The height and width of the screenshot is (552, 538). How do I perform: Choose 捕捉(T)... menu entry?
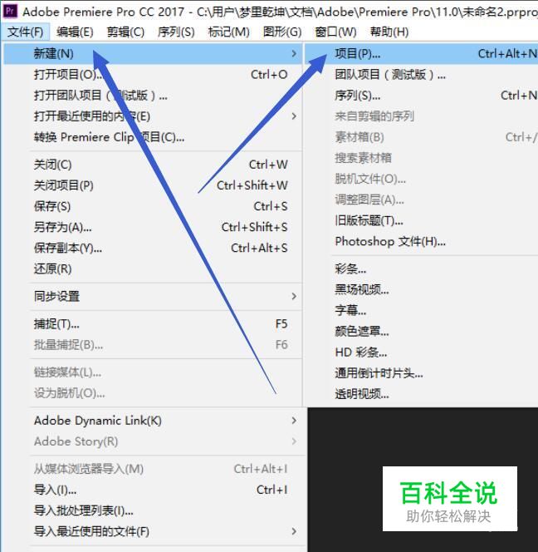coord(153,324)
